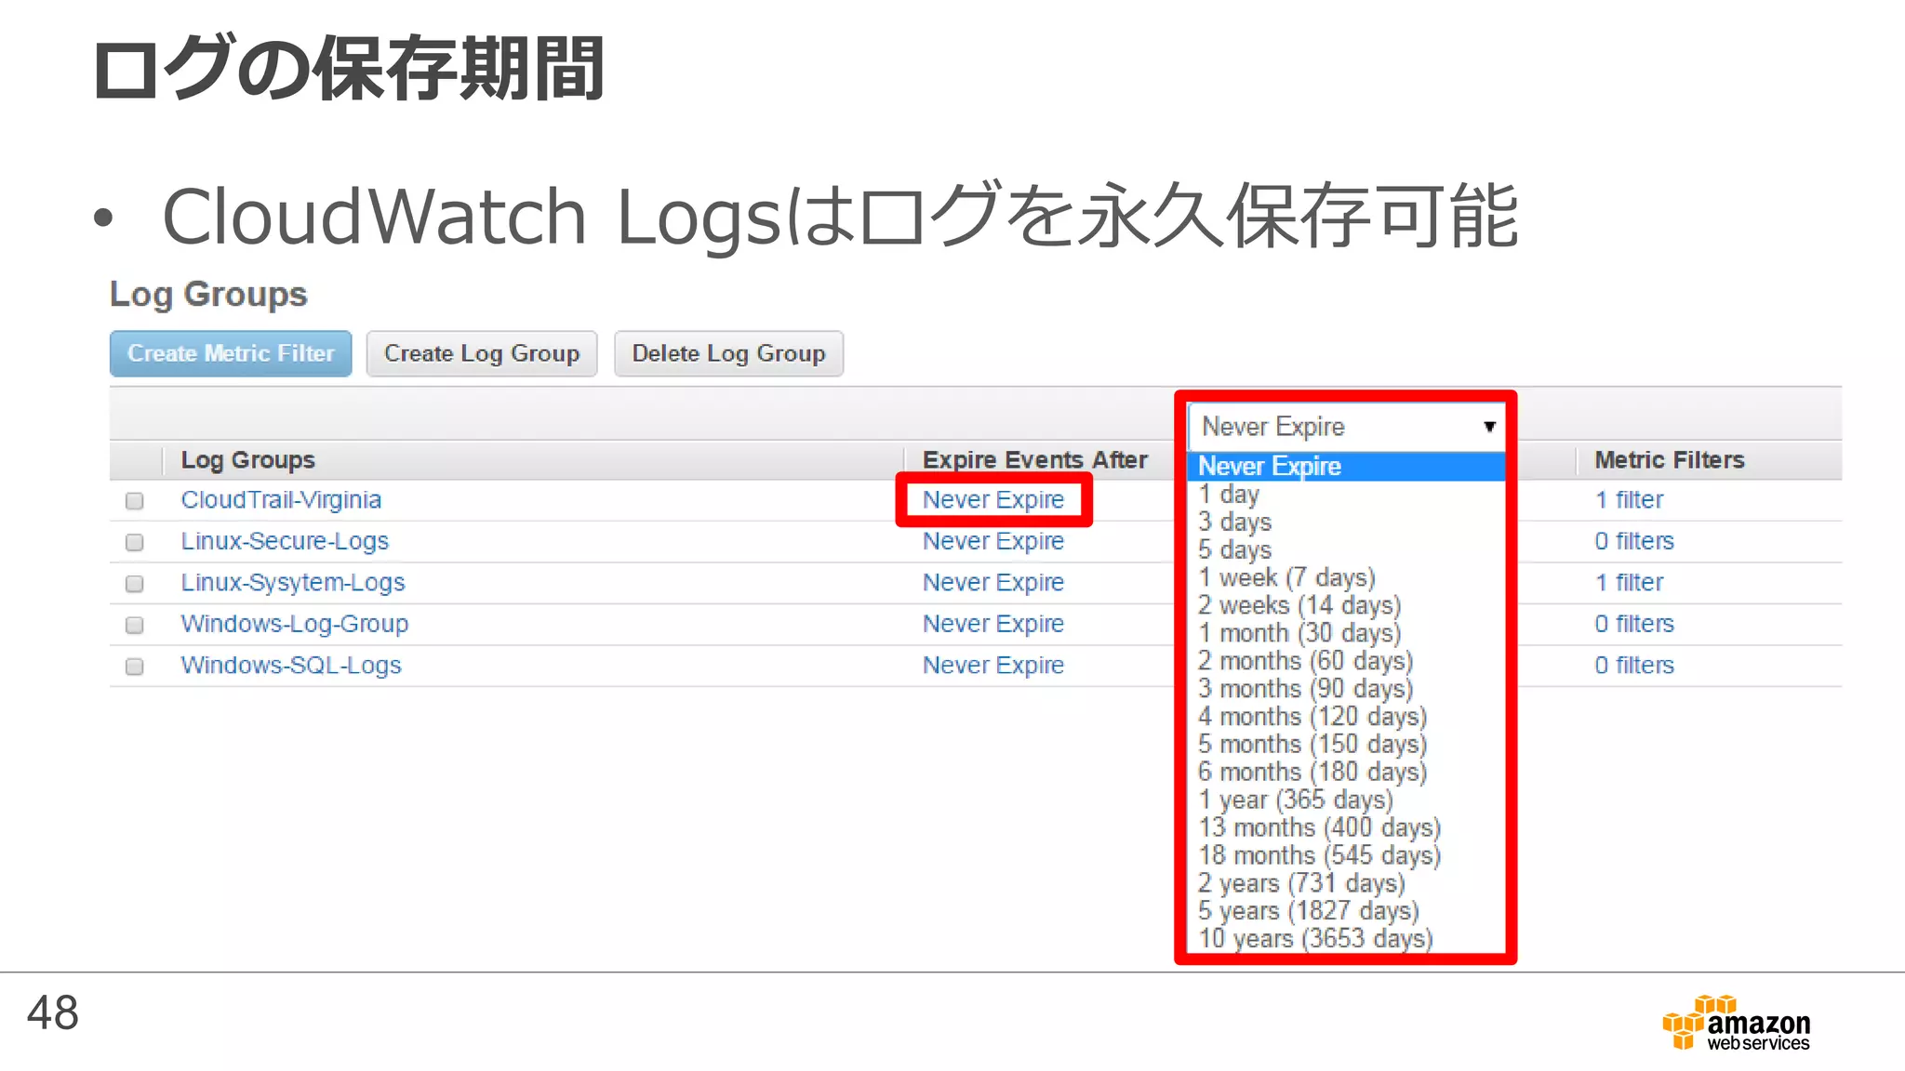
Task: Click the Expire Events After column header
Action: (x=1035, y=460)
